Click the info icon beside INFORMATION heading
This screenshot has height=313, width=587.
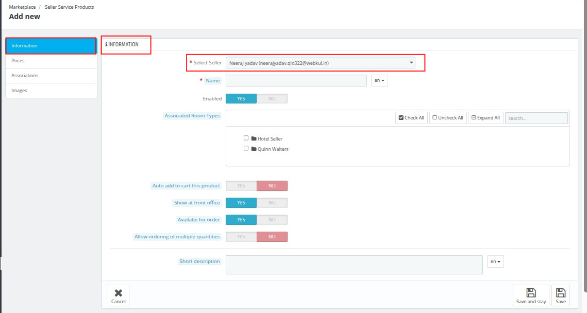(106, 44)
